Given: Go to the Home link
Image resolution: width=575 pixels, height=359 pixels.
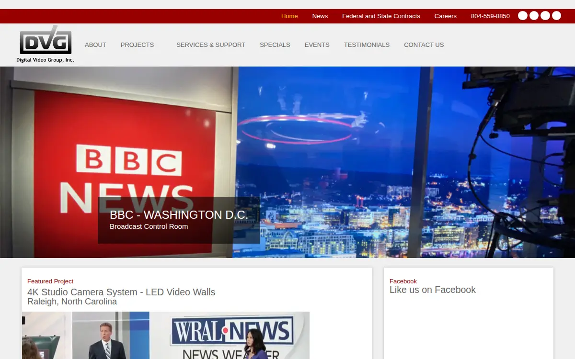Looking at the screenshot, I should (289, 16).
